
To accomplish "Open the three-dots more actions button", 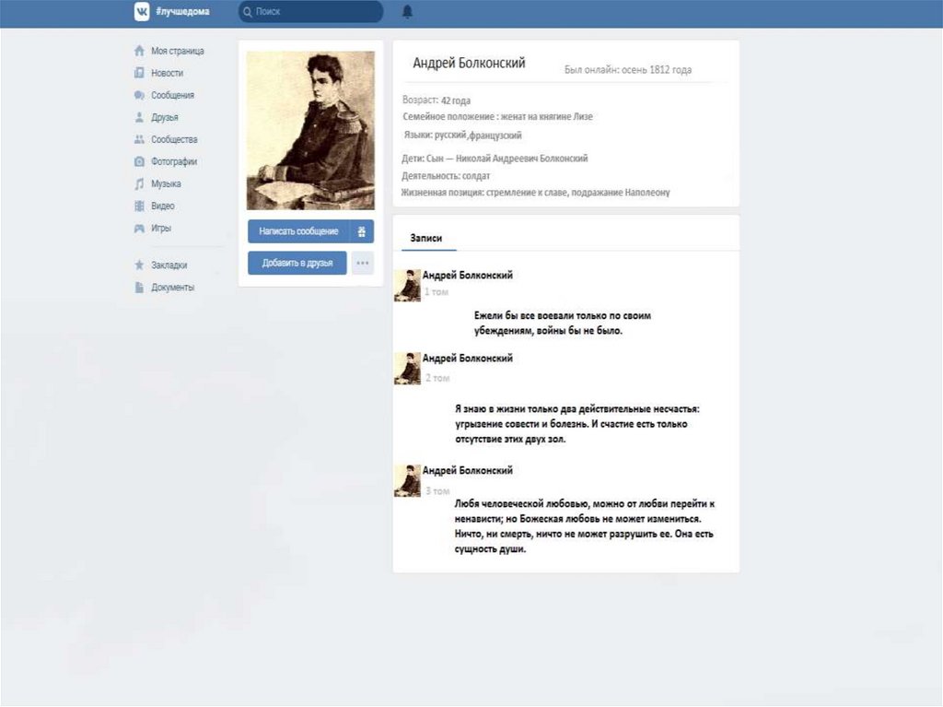I will point(363,264).
